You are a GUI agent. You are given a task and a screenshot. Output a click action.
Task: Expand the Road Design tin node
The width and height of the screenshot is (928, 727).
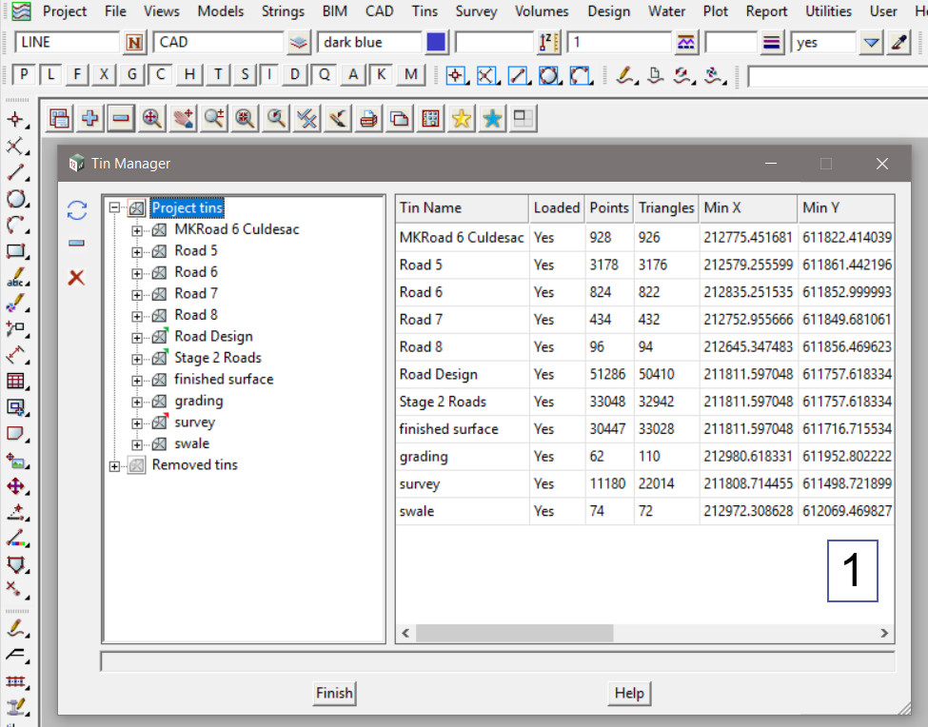tap(137, 337)
